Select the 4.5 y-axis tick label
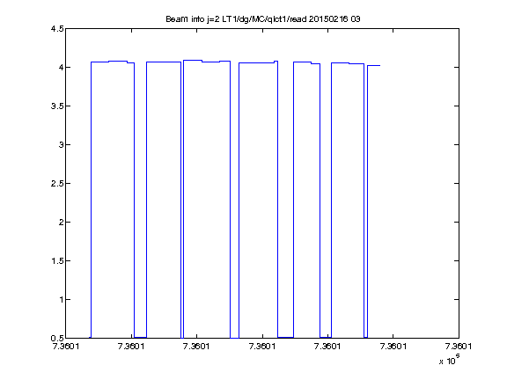This screenshot has height=380, width=507. (x=57, y=29)
